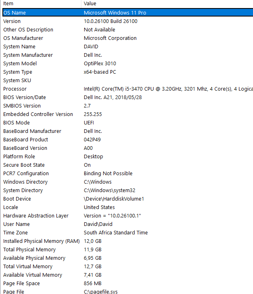Screen dimensions: 253x294
Task: Select the Processor row label
Action: [15, 89]
